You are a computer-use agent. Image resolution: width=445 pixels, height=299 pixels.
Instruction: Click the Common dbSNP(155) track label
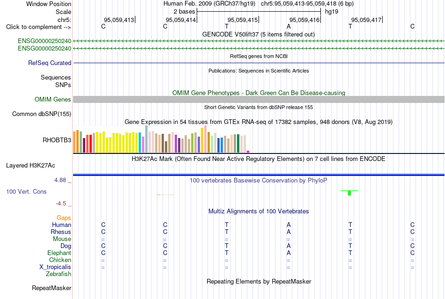(x=41, y=114)
